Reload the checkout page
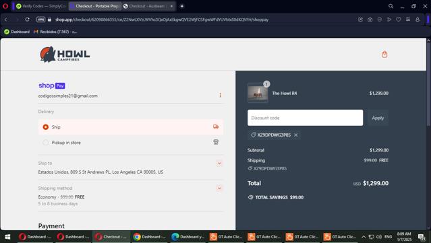431x243 pixels. pyautogui.click(x=27, y=20)
